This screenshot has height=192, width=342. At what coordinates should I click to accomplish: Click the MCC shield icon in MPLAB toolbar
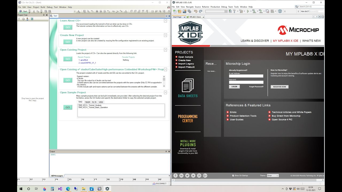coord(280,11)
